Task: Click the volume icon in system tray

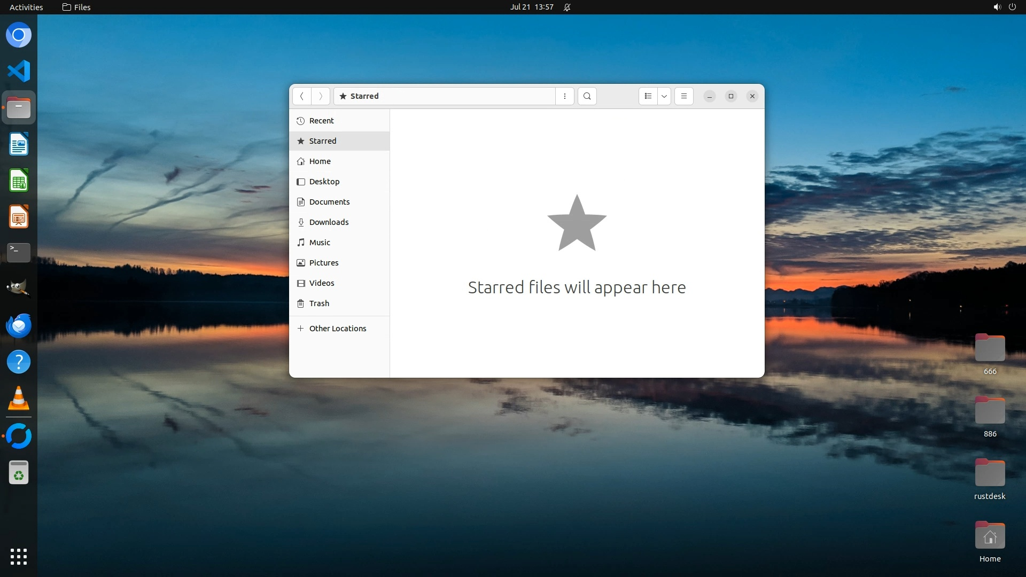Action: (997, 7)
